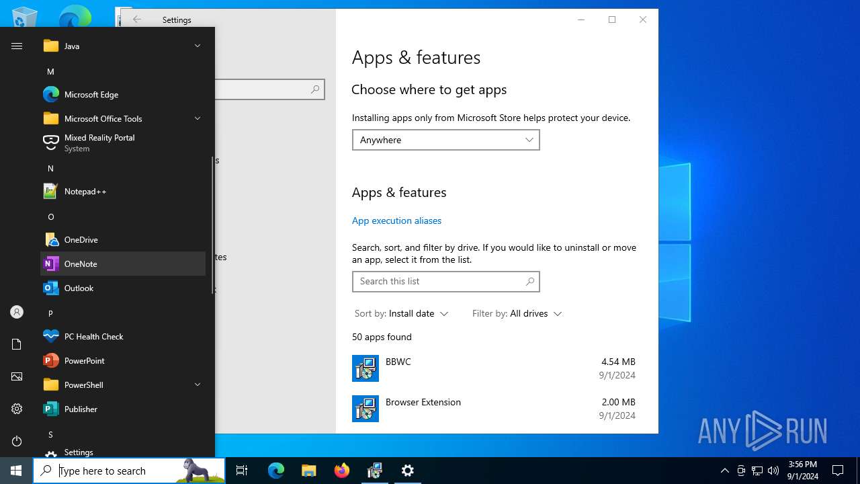Select the Browser Extension app entry

(494, 409)
